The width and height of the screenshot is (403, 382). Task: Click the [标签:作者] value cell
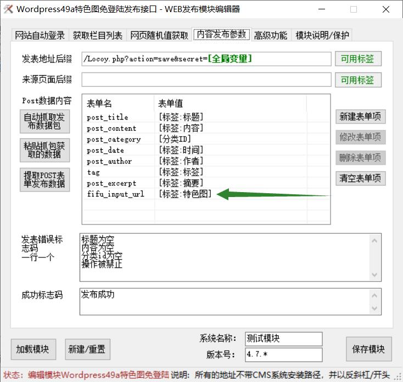pos(181,161)
